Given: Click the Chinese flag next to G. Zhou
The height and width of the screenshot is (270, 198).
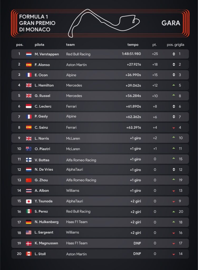Looking at the screenshot, I should pyautogui.click(x=28, y=180).
